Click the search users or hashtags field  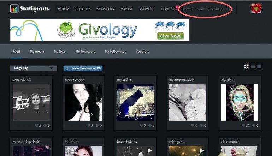[x=203, y=9]
